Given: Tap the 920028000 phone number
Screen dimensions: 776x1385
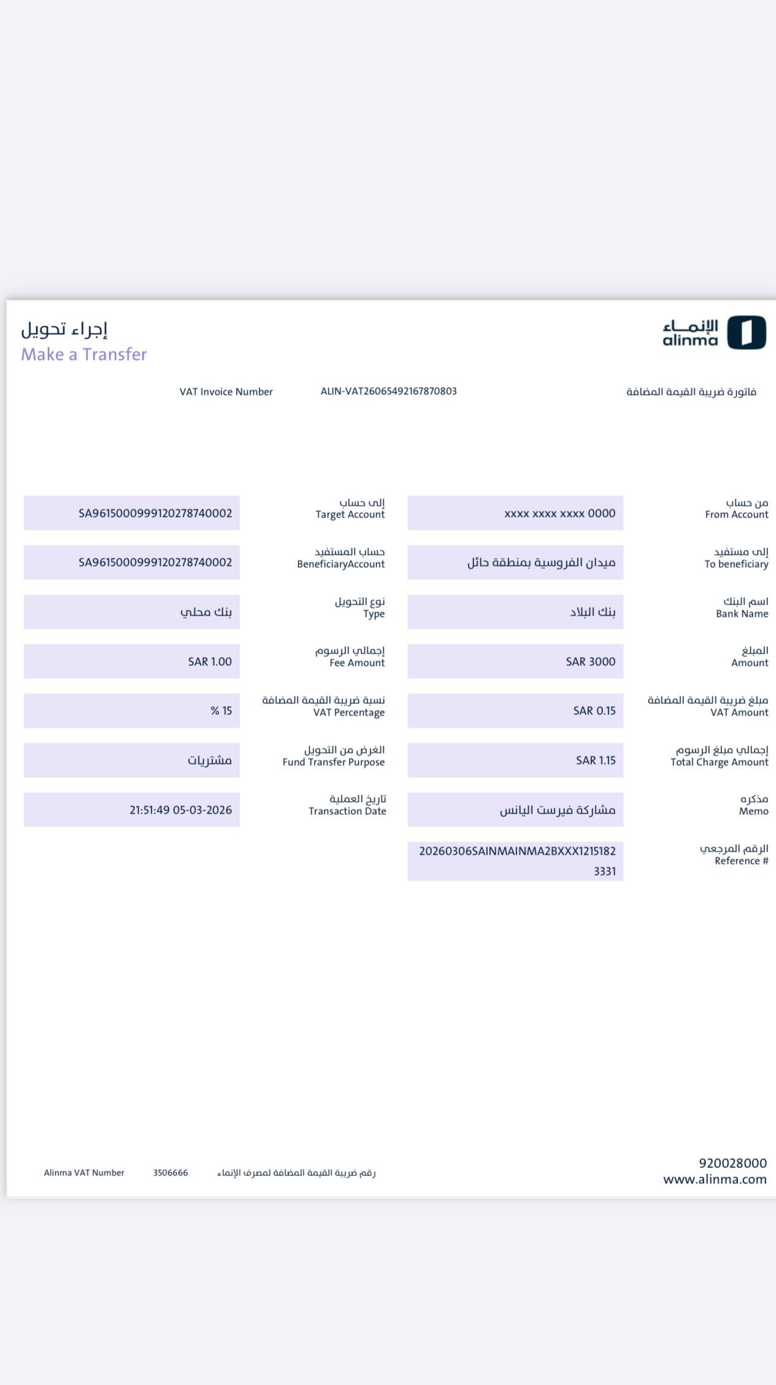Looking at the screenshot, I should click(x=732, y=1163).
